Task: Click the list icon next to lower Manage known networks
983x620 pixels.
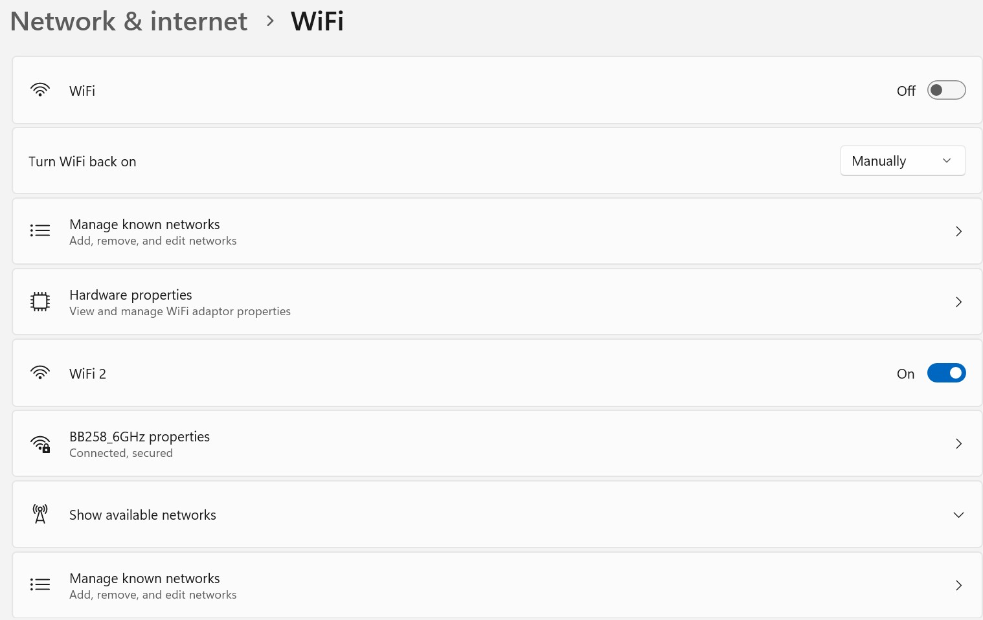Action: [x=40, y=584]
